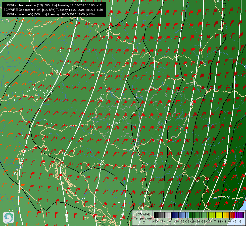Click the 5540 geopotential contour label

click(x=155, y=164)
